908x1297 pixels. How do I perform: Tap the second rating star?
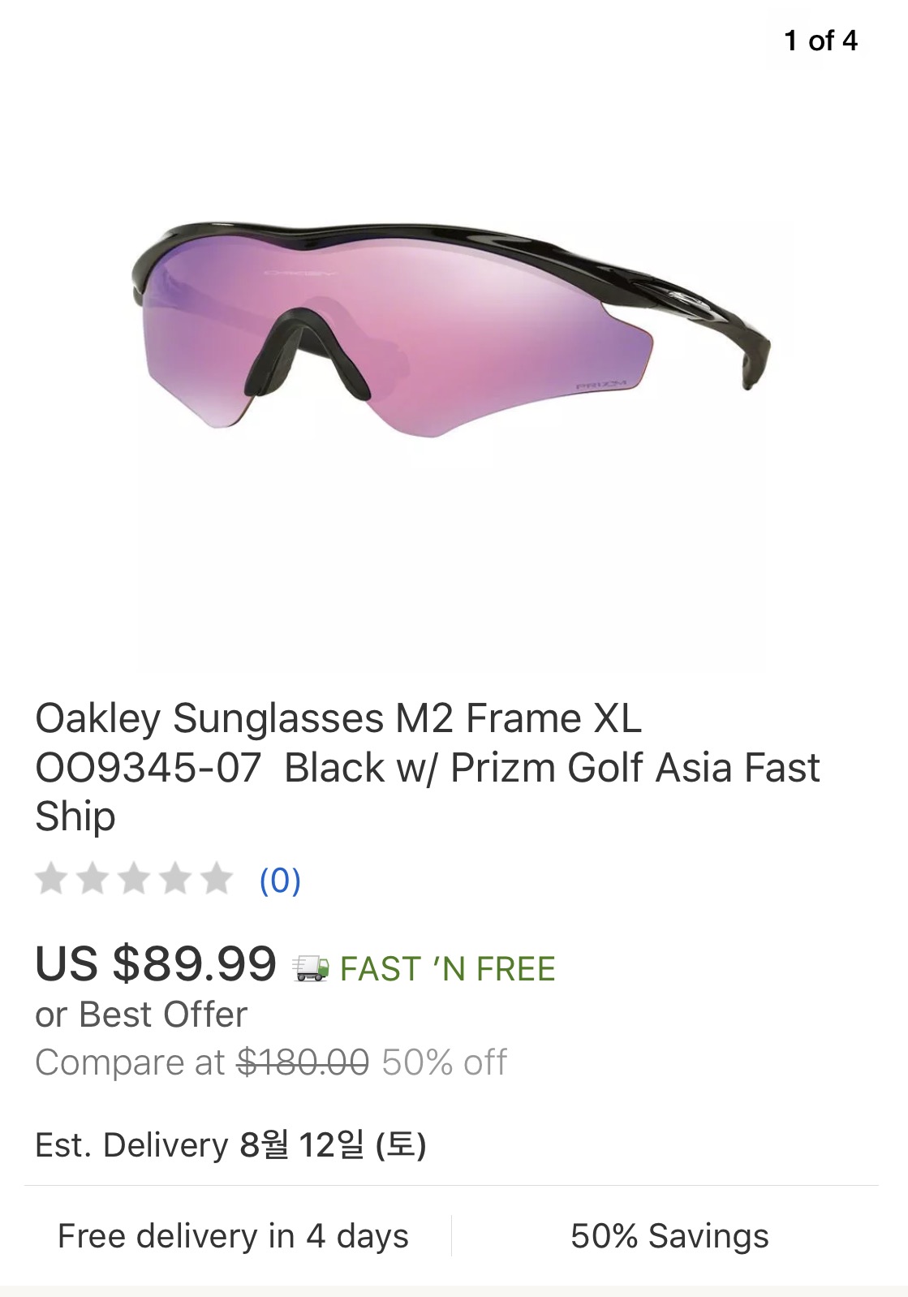pos(93,879)
